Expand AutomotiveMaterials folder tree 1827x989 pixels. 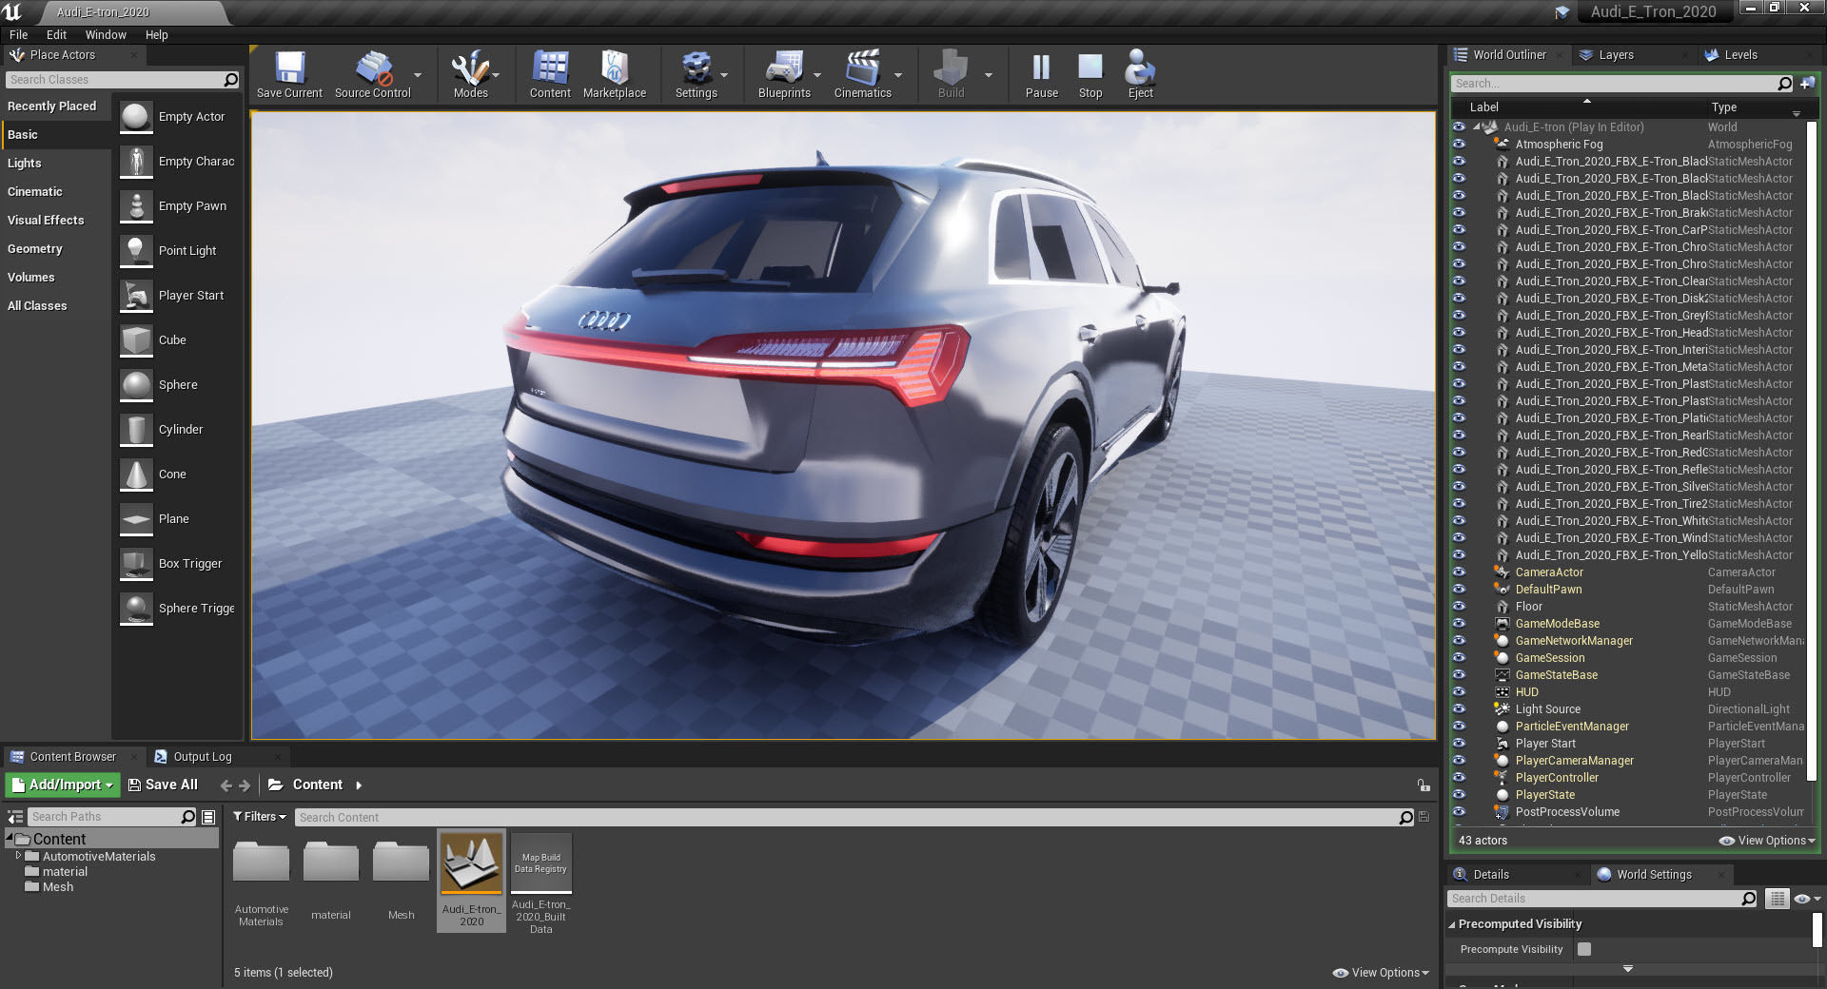coord(18,856)
